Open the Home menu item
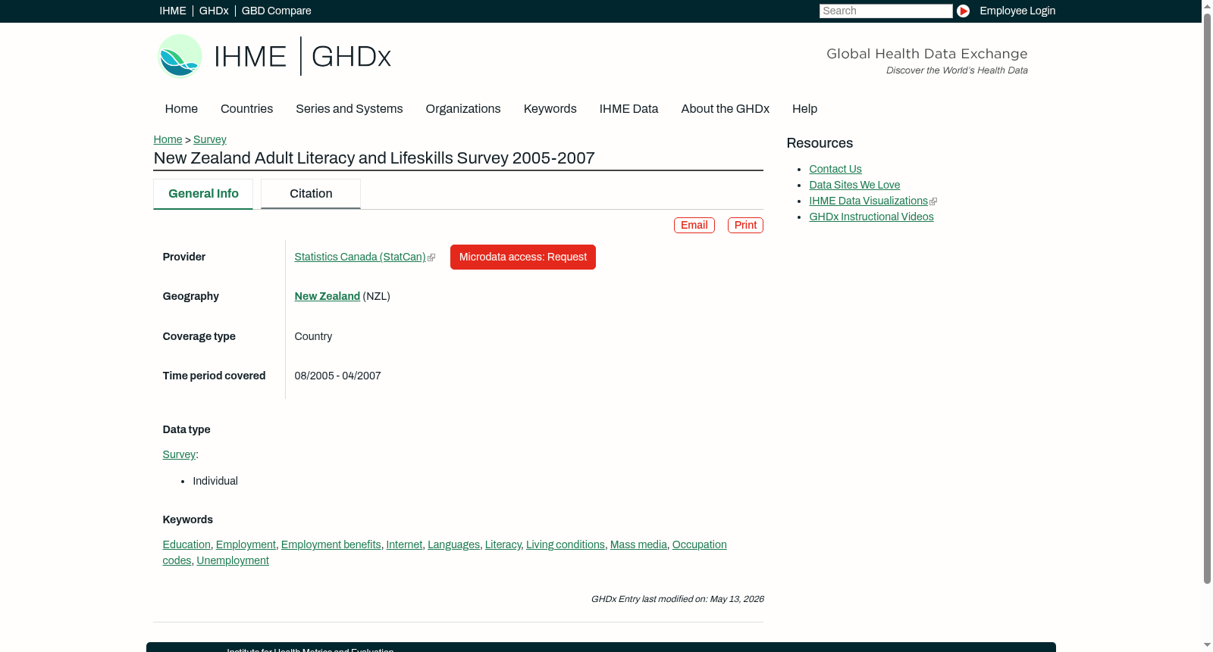Image resolution: width=1213 pixels, height=652 pixels. (x=181, y=109)
